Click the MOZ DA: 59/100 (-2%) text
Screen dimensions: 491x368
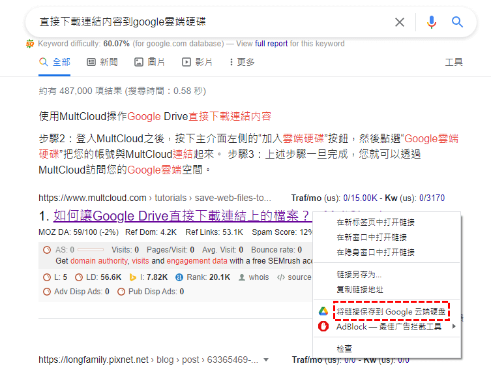[x=79, y=232]
